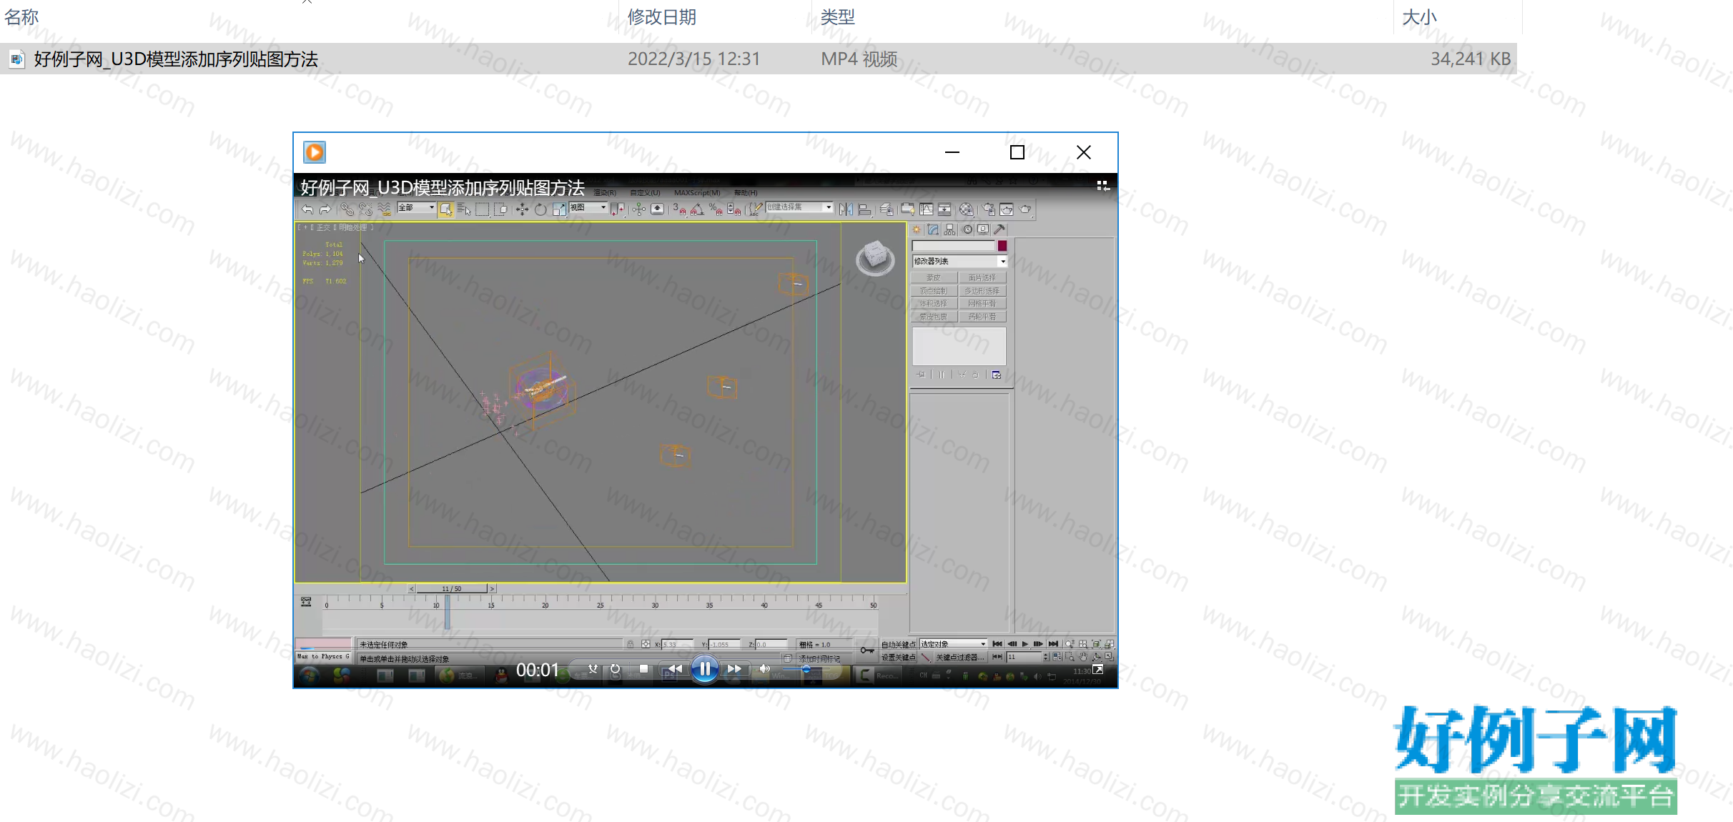
Task: Toggle shuffle in the video player
Action: tap(593, 670)
